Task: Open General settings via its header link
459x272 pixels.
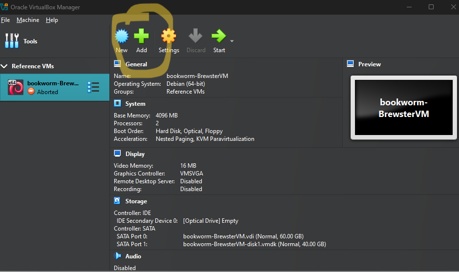Action: point(136,64)
